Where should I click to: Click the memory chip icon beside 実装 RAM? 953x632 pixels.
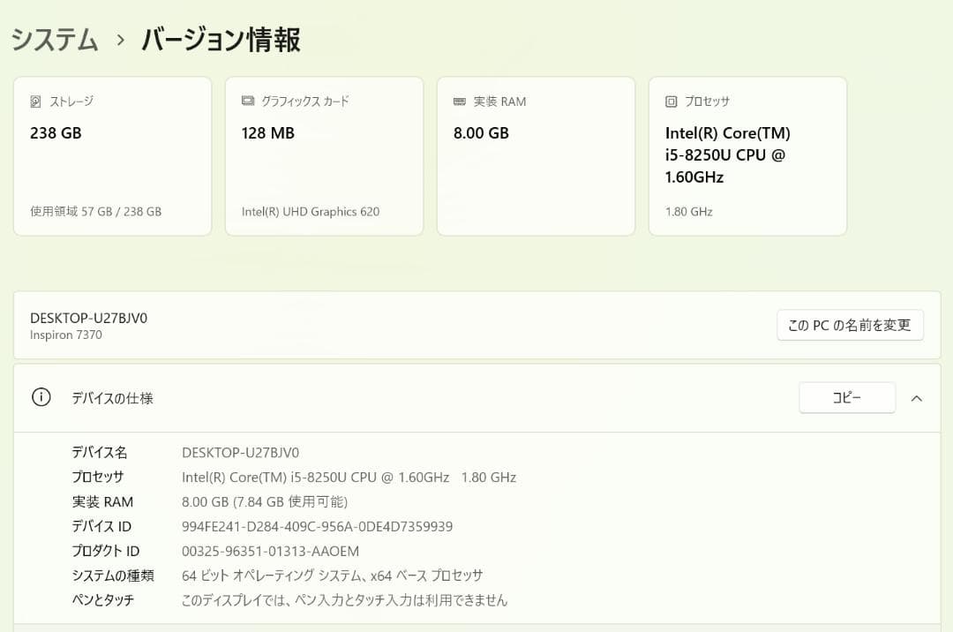point(460,101)
